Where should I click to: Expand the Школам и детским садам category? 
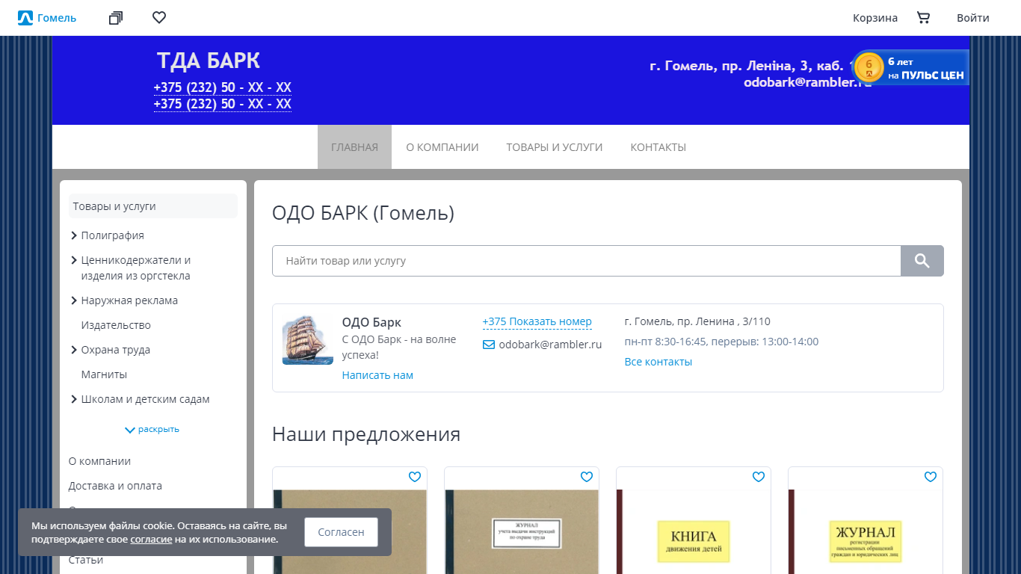coord(74,399)
